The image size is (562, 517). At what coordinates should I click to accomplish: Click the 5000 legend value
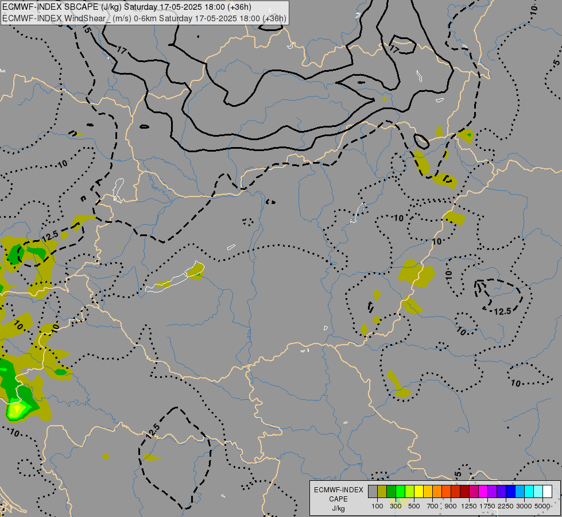tap(542, 506)
